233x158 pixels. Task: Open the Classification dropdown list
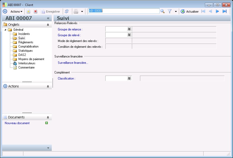click(x=129, y=78)
